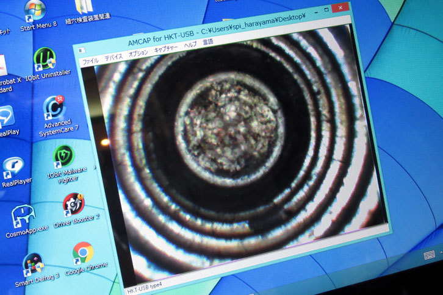Open the ファイル (File) menu
This screenshot has height=295, width=443.
tap(90, 61)
